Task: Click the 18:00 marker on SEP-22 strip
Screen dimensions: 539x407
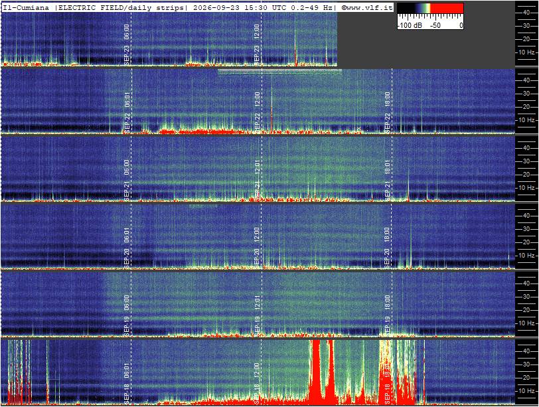Action: (387, 99)
